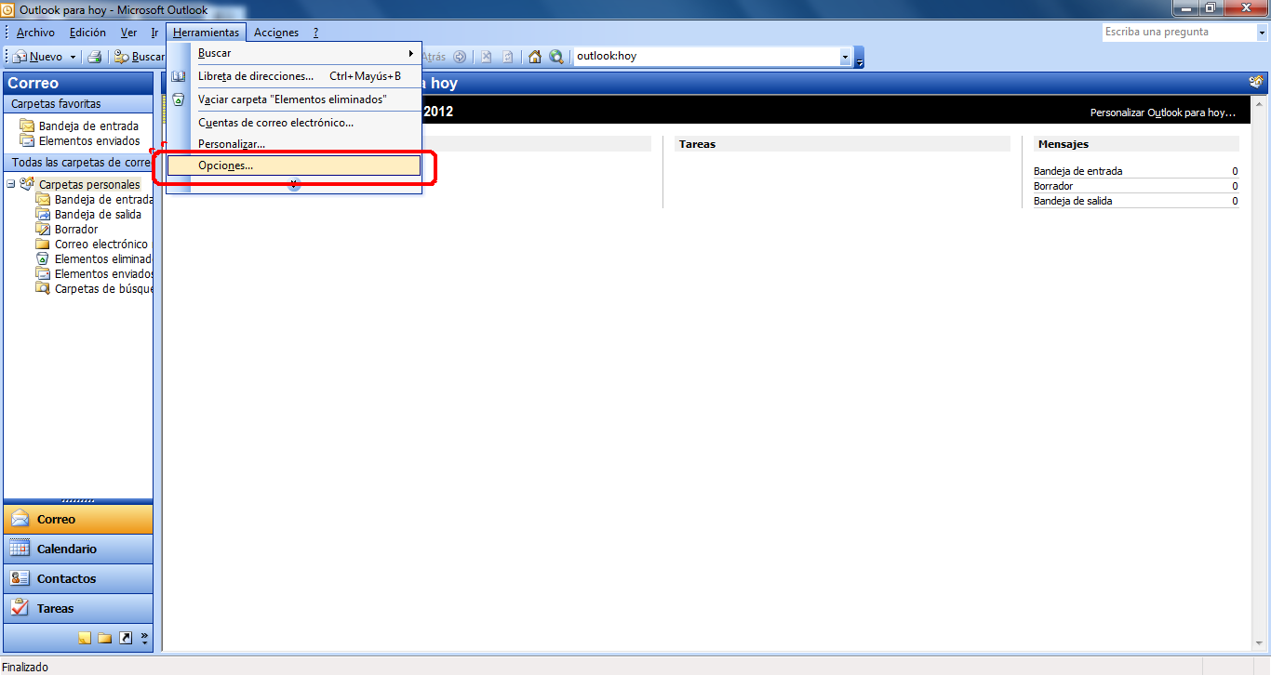Click Borrador in Mensajes list
The height and width of the screenshot is (675, 1271).
click(1053, 186)
